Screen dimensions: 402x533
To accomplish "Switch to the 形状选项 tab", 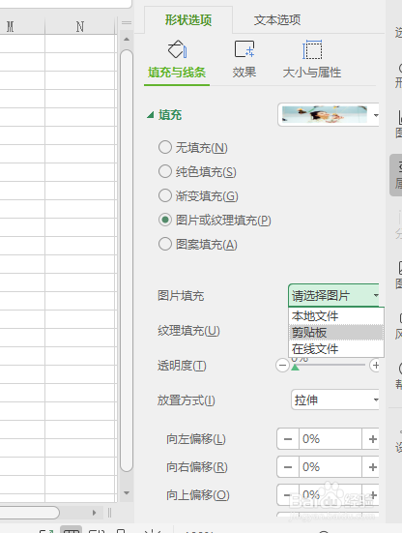I will tap(188, 20).
